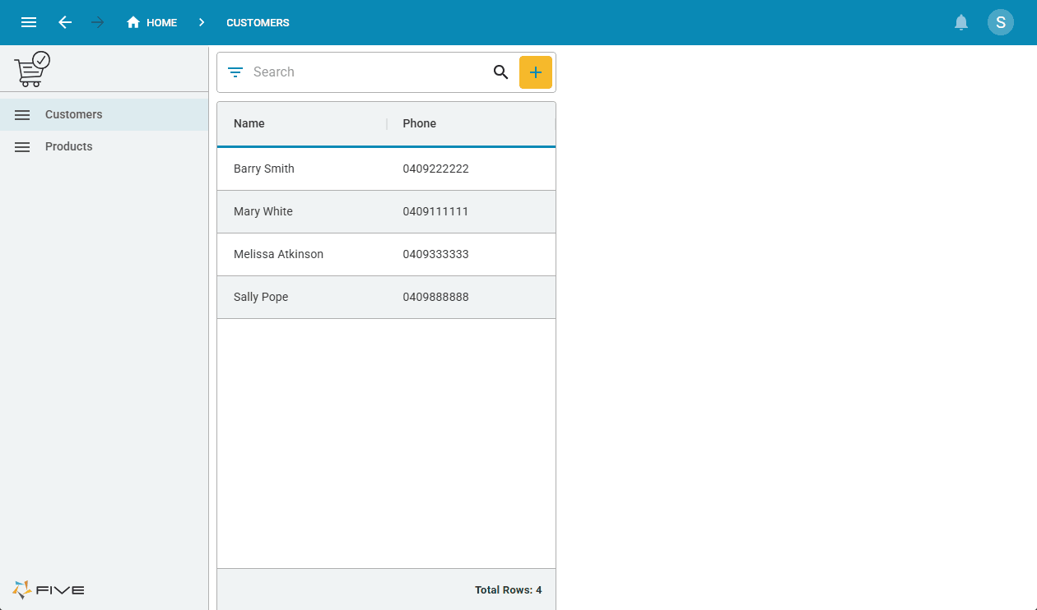This screenshot has width=1037, height=610.
Task: Select Customers in the sidebar menu
Action: coord(74,114)
